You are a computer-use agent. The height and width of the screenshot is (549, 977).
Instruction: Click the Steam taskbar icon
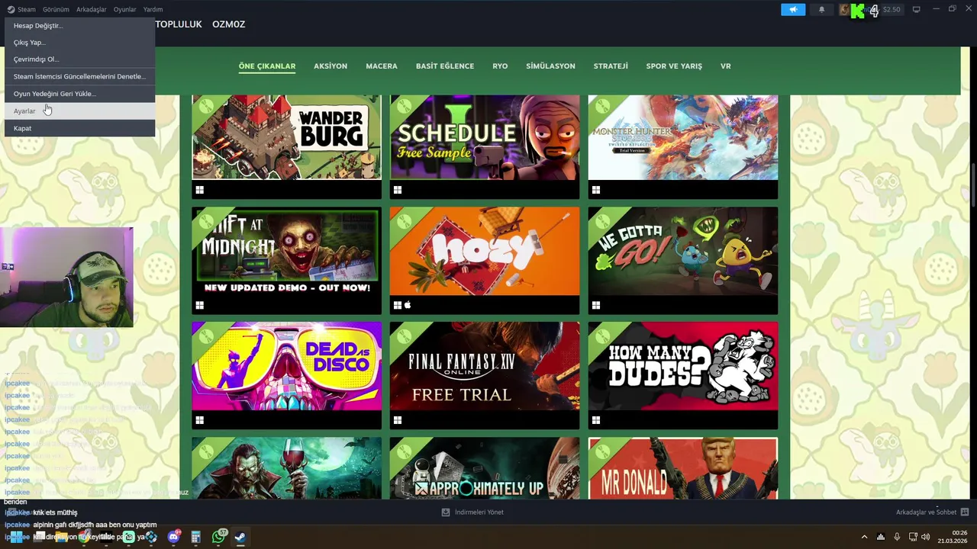tap(240, 537)
